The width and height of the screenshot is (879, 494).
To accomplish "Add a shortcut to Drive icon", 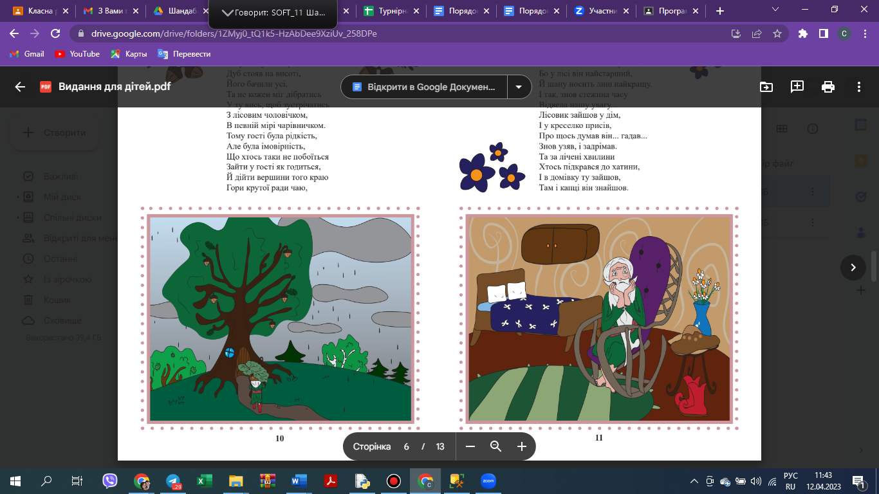I will click(766, 87).
